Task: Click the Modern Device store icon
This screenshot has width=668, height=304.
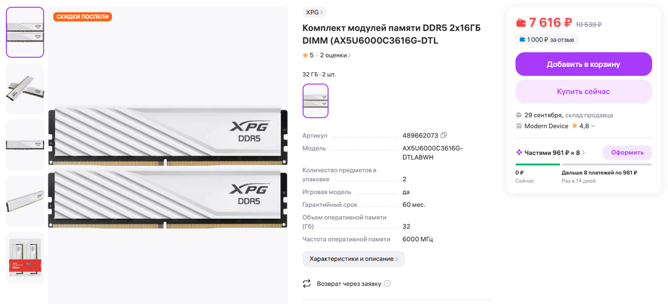Action: [518, 126]
